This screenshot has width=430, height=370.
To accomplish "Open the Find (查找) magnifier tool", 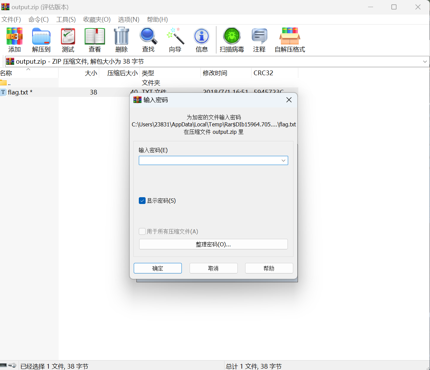I will point(148,36).
